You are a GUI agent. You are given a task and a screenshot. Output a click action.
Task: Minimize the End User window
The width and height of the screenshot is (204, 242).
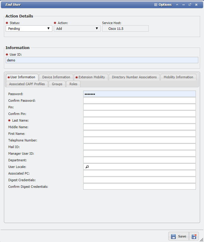pyautogui.click(x=183, y=5)
